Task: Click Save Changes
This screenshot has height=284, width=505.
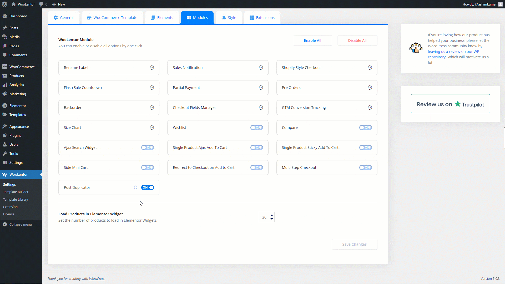Action: click(354, 244)
